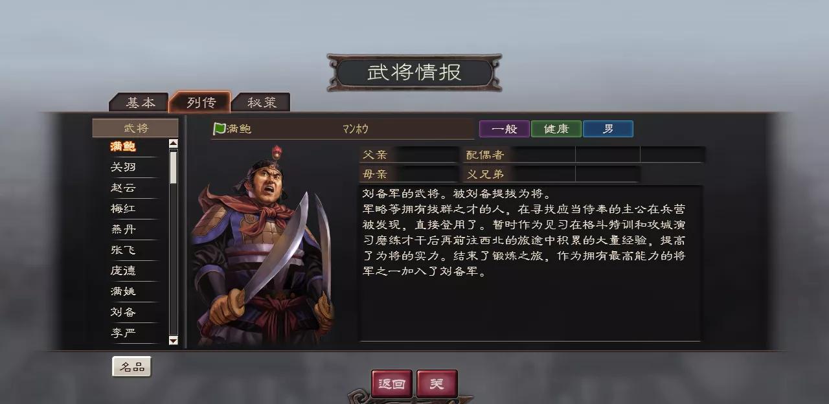Click the red 关 close button
The height and width of the screenshot is (404, 829).
click(x=437, y=384)
